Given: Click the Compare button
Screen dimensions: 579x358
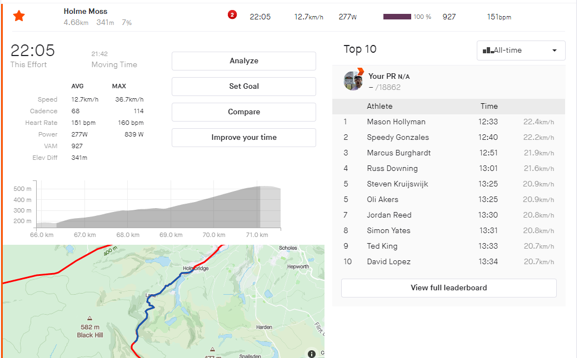Looking at the screenshot, I should [244, 112].
